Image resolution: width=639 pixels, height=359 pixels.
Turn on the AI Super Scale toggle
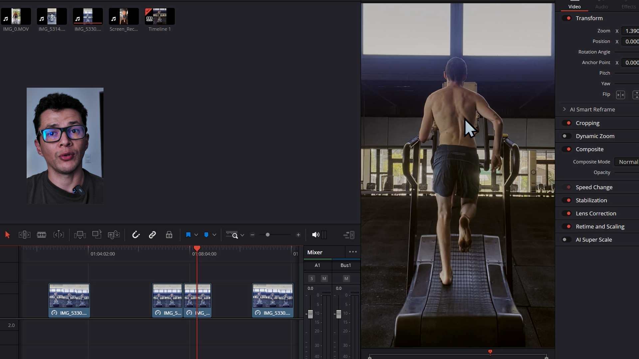[x=566, y=240]
